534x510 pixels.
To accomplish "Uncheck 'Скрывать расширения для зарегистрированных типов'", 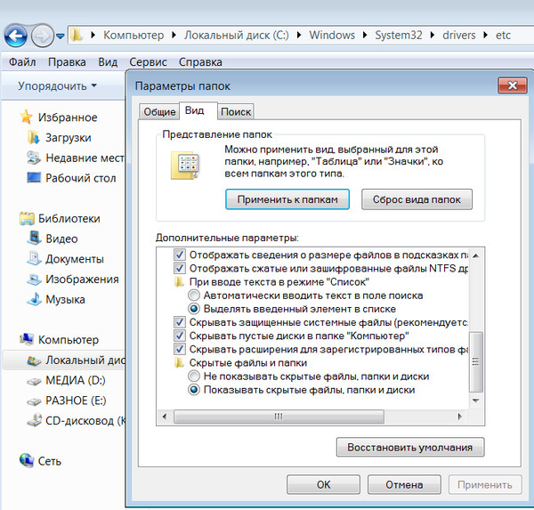I will (x=180, y=349).
